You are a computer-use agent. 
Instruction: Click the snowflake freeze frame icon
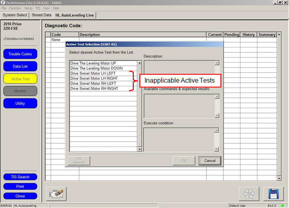(x=249, y=194)
